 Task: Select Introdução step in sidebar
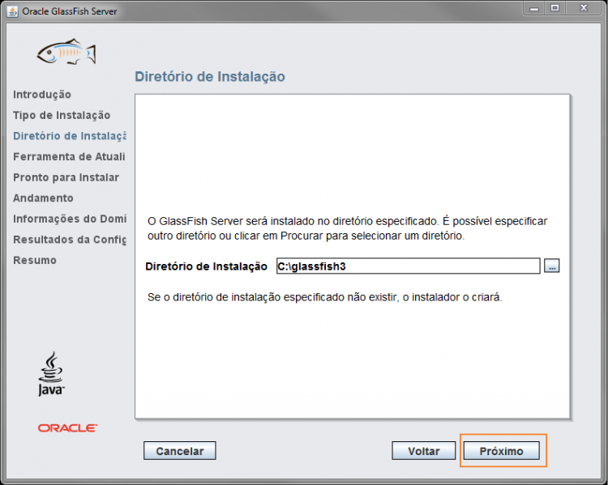point(42,95)
